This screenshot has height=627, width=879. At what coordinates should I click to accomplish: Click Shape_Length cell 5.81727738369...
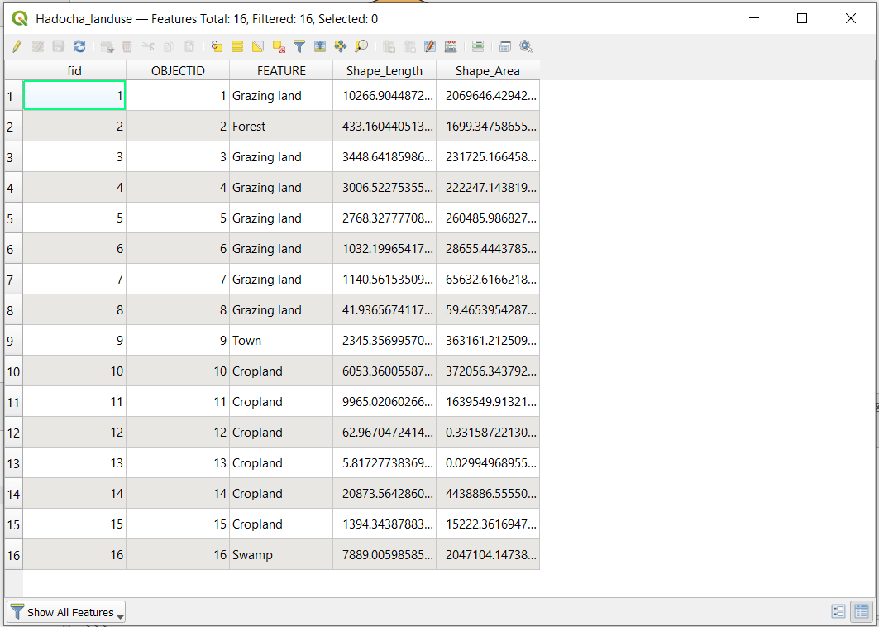[385, 463]
